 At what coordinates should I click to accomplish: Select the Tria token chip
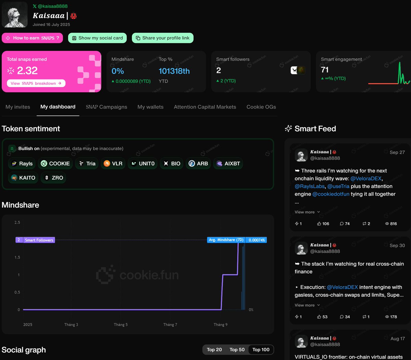pos(87,163)
